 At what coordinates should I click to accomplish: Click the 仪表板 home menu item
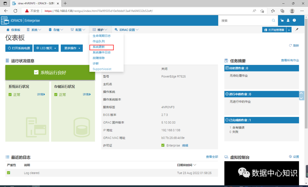13,30
